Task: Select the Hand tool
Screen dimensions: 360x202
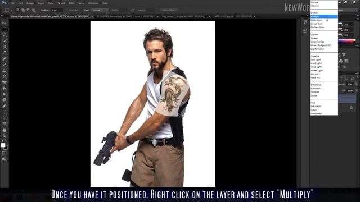Action: (x=4, y=130)
